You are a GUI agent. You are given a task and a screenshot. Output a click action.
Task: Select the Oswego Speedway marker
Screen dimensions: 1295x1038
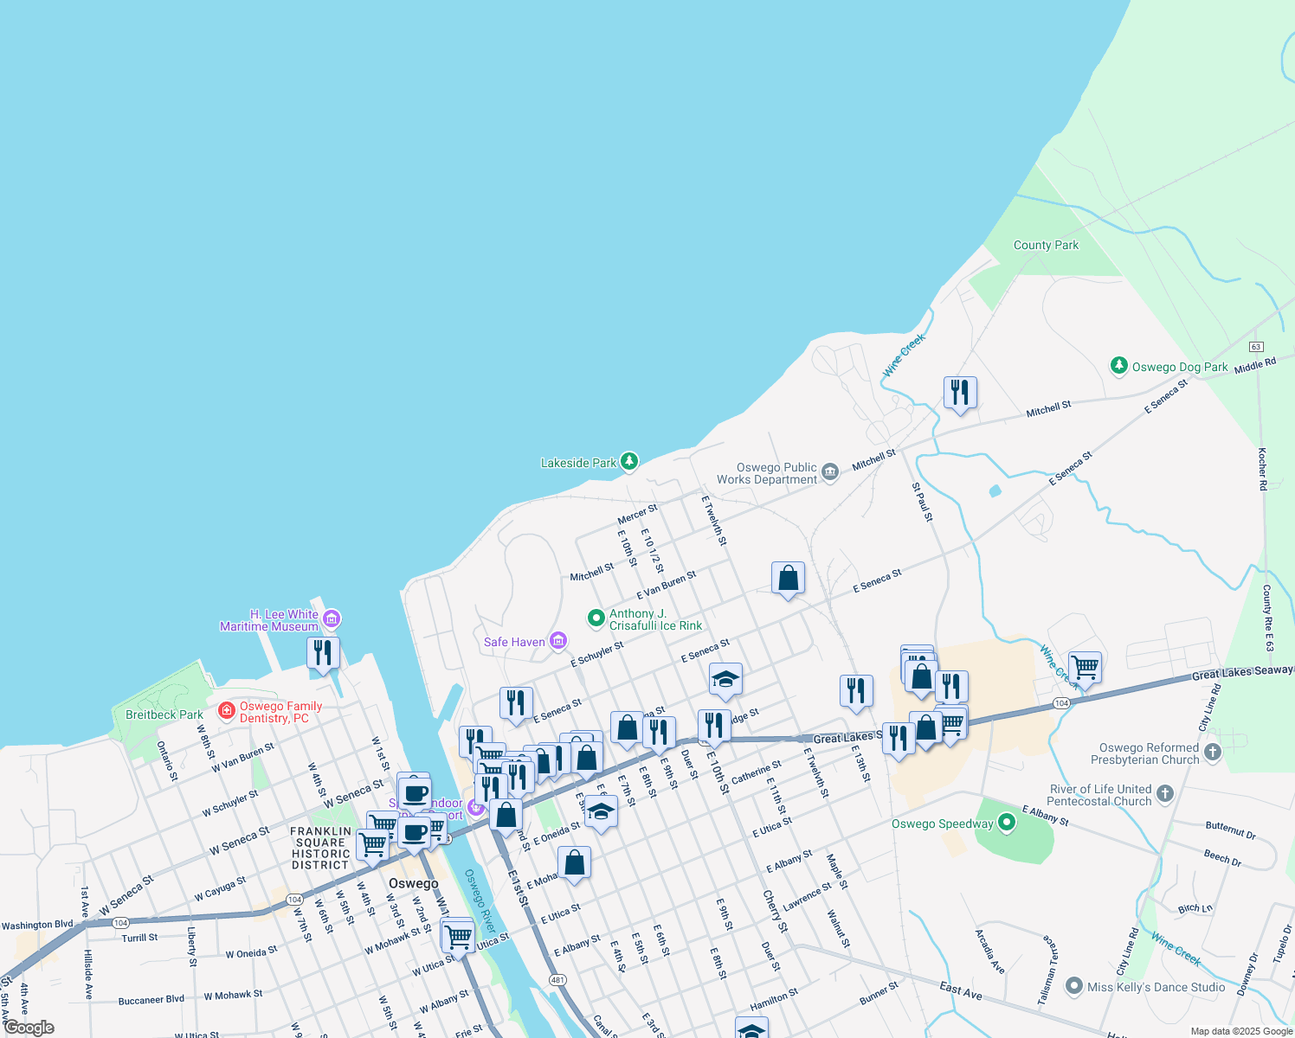[1006, 822]
